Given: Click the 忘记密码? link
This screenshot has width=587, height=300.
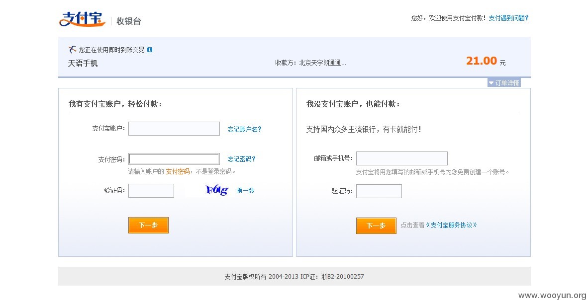Looking at the screenshot, I should point(241,159).
